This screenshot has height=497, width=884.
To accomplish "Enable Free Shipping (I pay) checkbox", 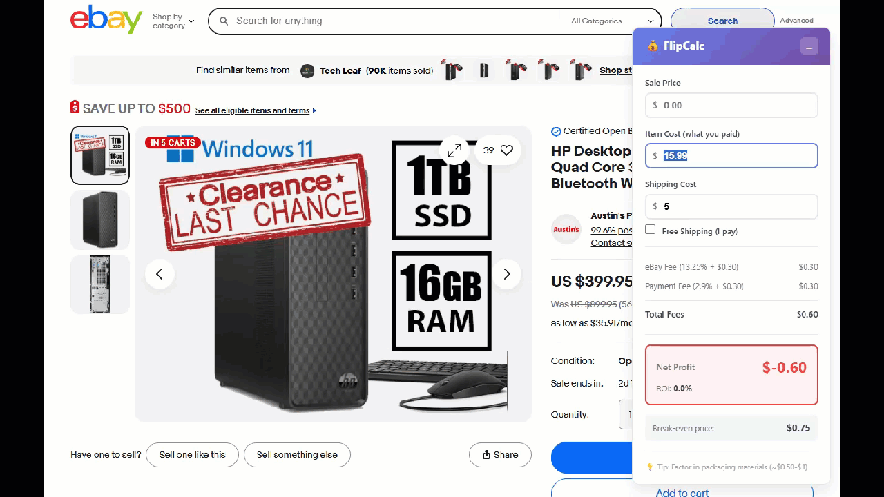I will [650, 229].
